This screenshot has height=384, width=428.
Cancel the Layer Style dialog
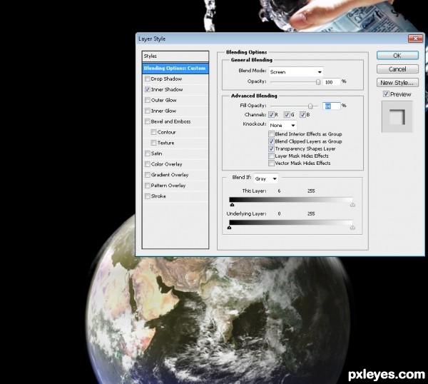397,69
